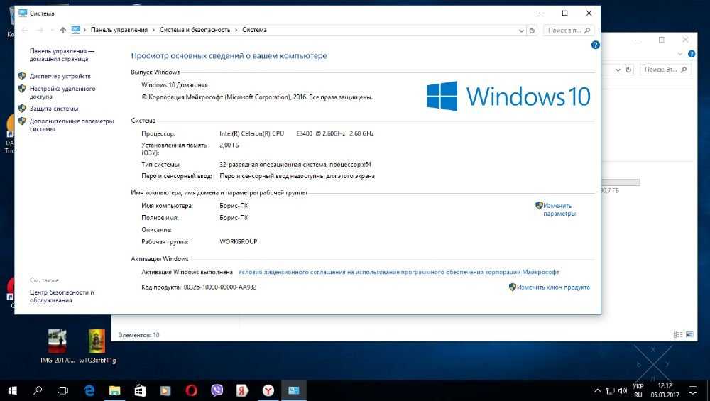Click shield icon beside Change product key
The width and height of the screenshot is (710, 401).
pyautogui.click(x=512, y=287)
